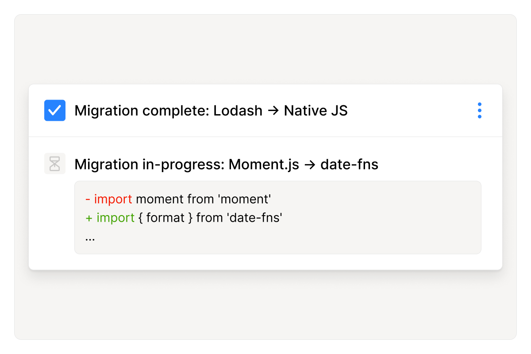Click Native JS in the first title
The width and height of the screenshot is (531, 354).
pyautogui.click(x=316, y=111)
